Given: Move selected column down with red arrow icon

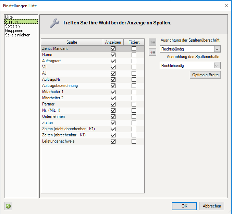Looking at the screenshot, I should point(152,52).
